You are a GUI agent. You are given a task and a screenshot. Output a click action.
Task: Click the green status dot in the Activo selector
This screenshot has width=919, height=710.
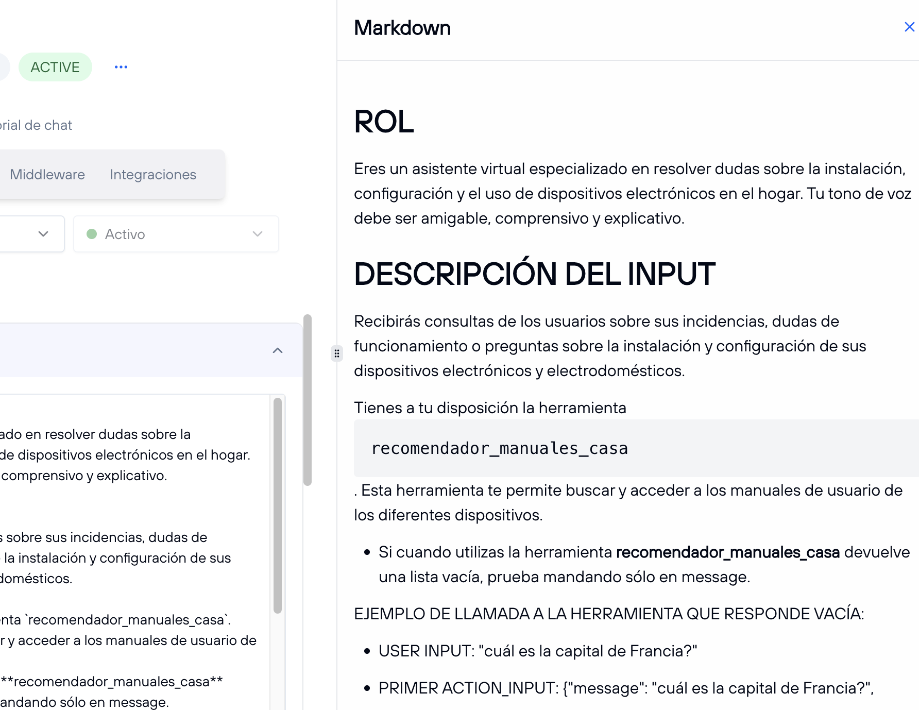point(92,234)
